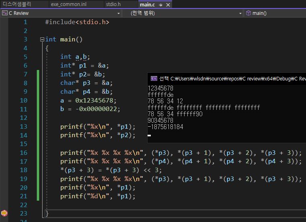Click the shift statement on line 18
This screenshot has height=222, width=306.
tap(111, 170)
